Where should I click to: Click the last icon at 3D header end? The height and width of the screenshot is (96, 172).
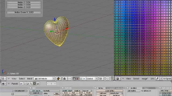click(x=112, y=79)
